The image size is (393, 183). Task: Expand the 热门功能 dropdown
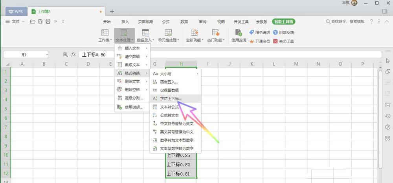(216, 40)
